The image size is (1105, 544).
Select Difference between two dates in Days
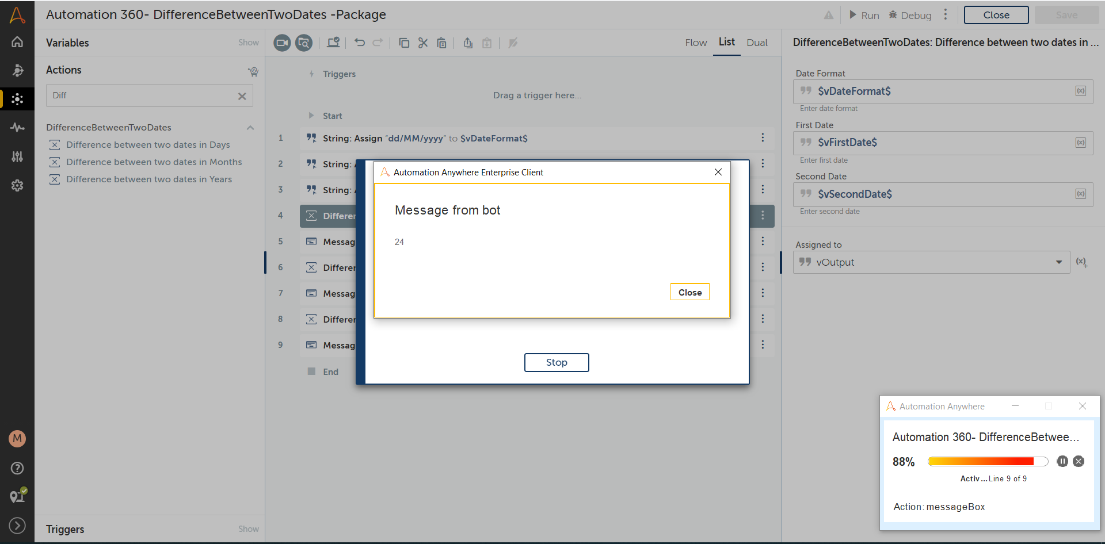coord(148,145)
